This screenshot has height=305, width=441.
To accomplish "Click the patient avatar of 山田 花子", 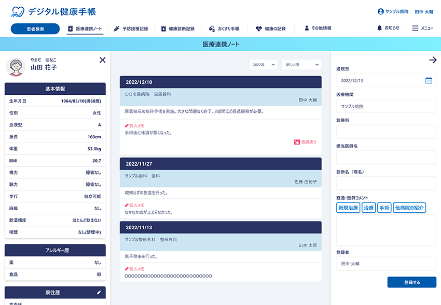I will pyautogui.click(x=16, y=67).
